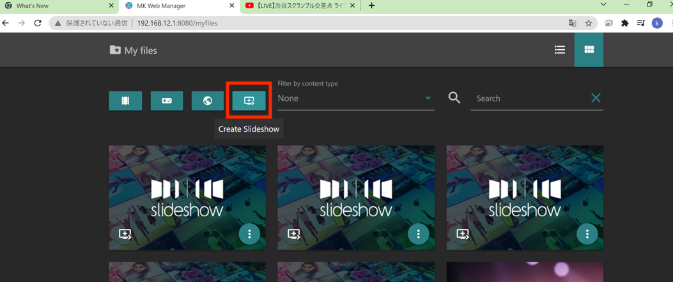
Task: Open the profile avatar k
Action: point(657,23)
